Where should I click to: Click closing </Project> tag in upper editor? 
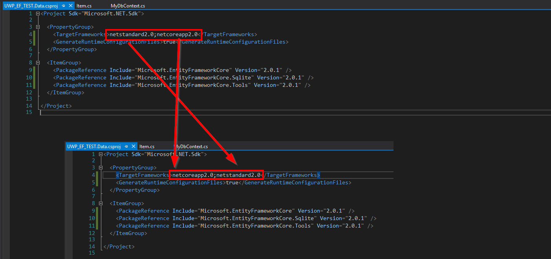coord(56,106)
